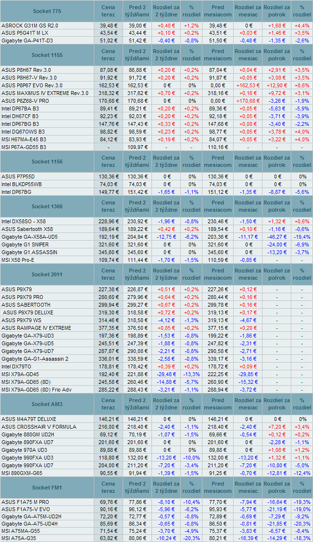Viewport: 313px width, 542px height.
Task: Click the 'Socket 775' section header
Action: (47, 11)
